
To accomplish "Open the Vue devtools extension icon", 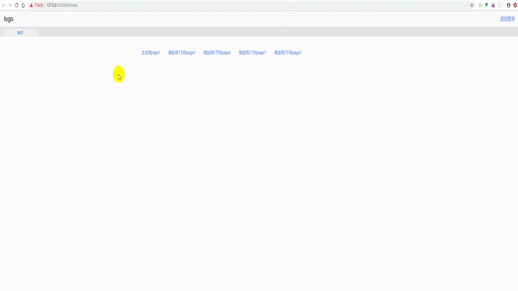I will click(486, 5).
